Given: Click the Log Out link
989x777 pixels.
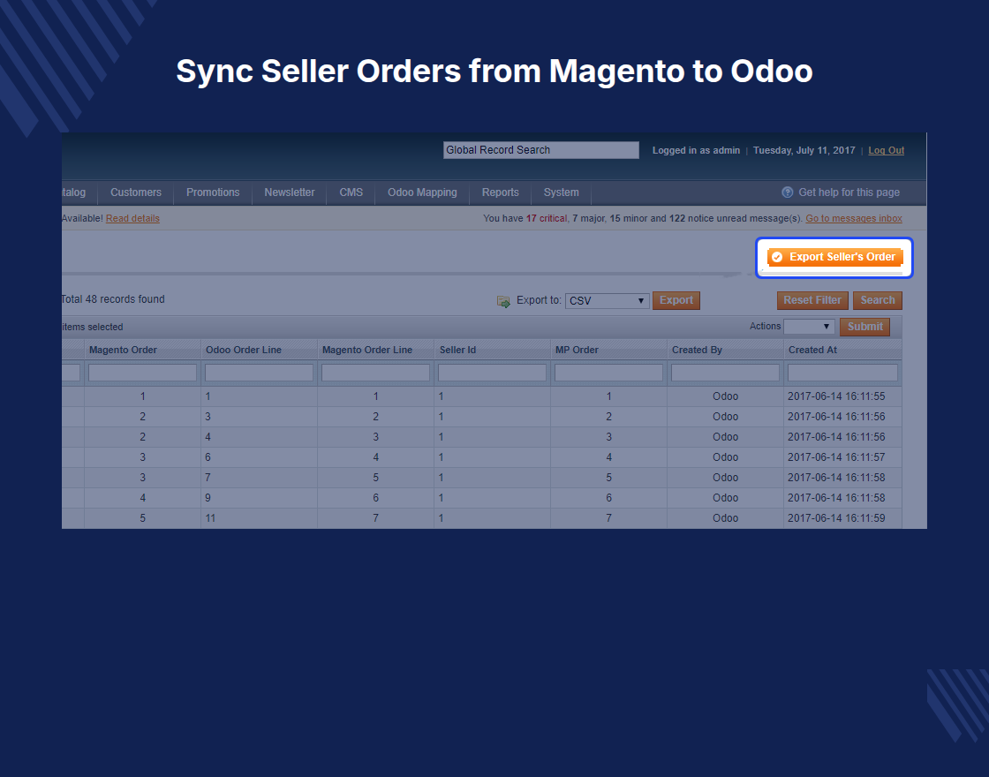Looking at the screenshot, I should tap(887, 150).
